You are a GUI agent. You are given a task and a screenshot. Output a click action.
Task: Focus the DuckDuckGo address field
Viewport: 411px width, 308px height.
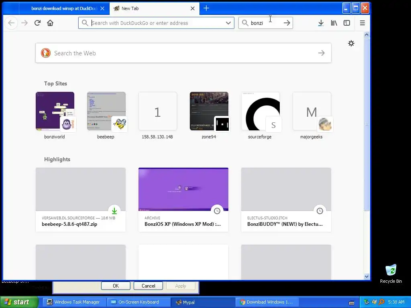click(x=156, y=23)
